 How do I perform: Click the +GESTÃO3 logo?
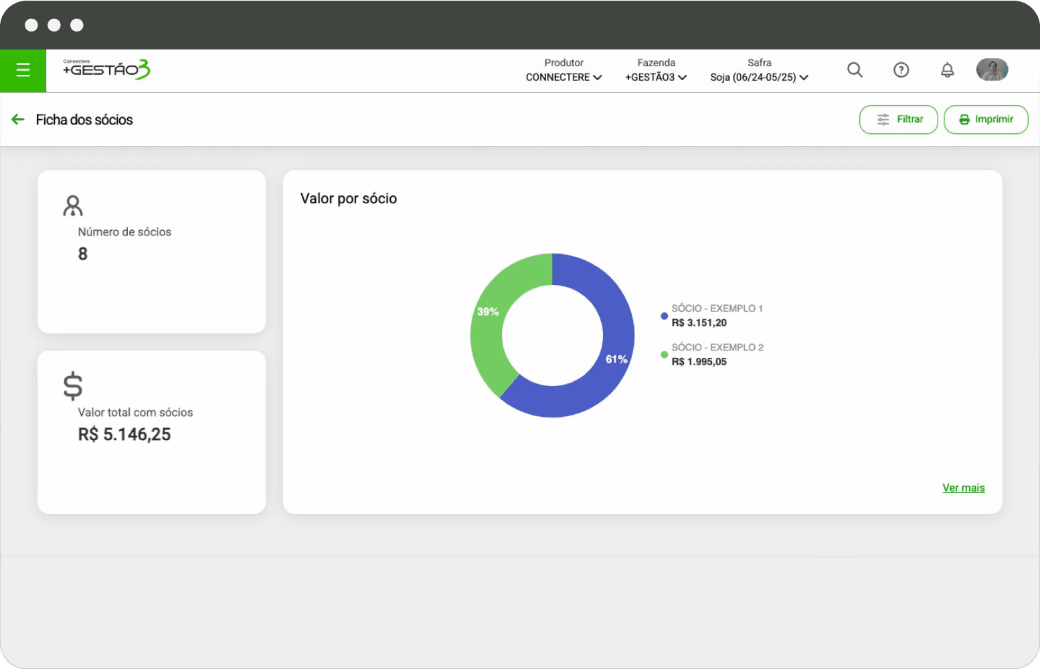[x=106, y=70]
